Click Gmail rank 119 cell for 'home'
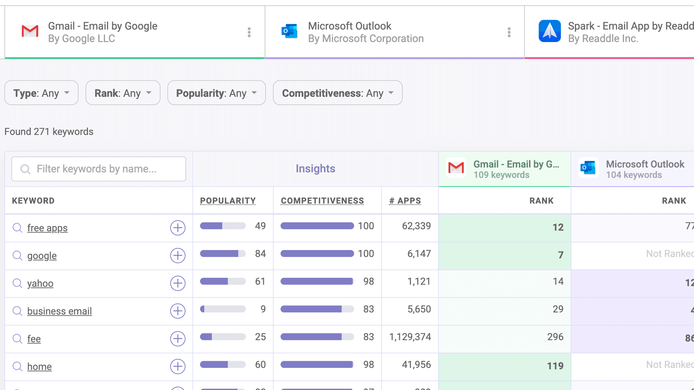This screenshot has width=694, height=390. pyautogui.click(x=505, y=367)
